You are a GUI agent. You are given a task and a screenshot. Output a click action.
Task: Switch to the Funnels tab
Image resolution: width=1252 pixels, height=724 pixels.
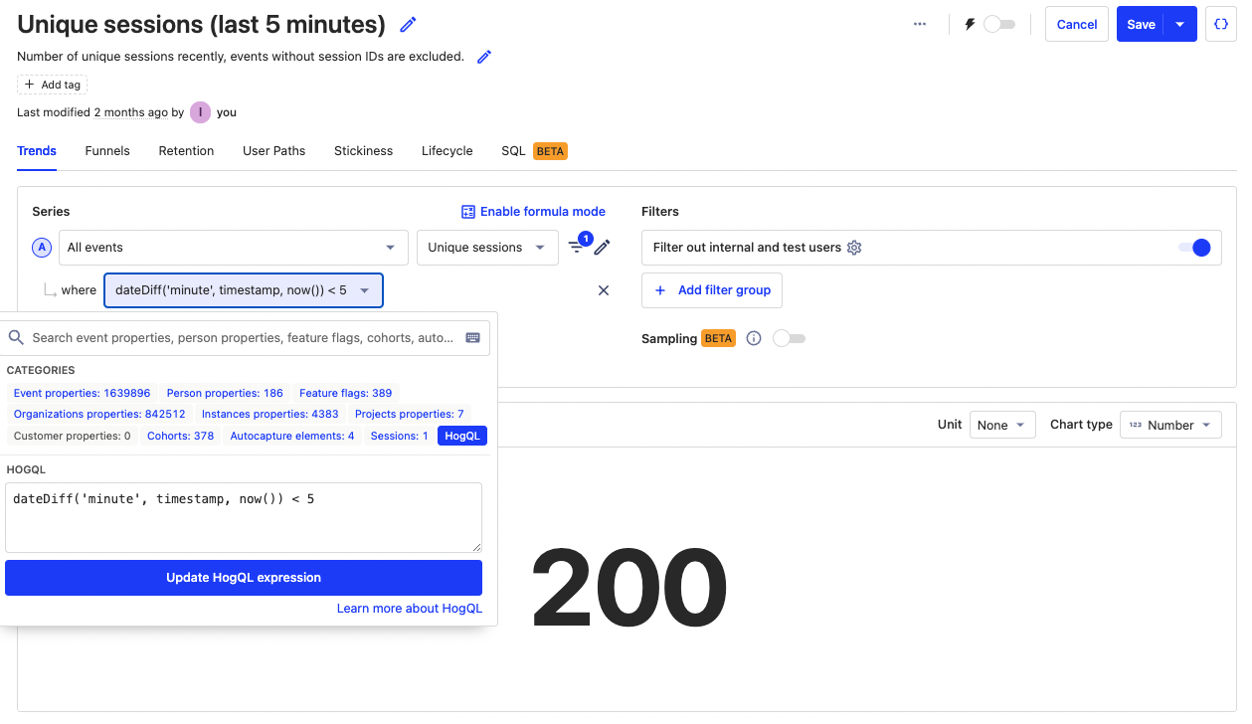pyautogui.click(x=107, y=151)
